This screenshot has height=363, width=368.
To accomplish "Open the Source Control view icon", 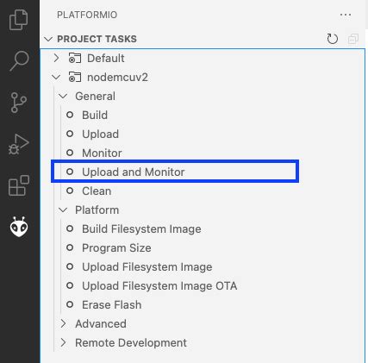I will 19,103.
